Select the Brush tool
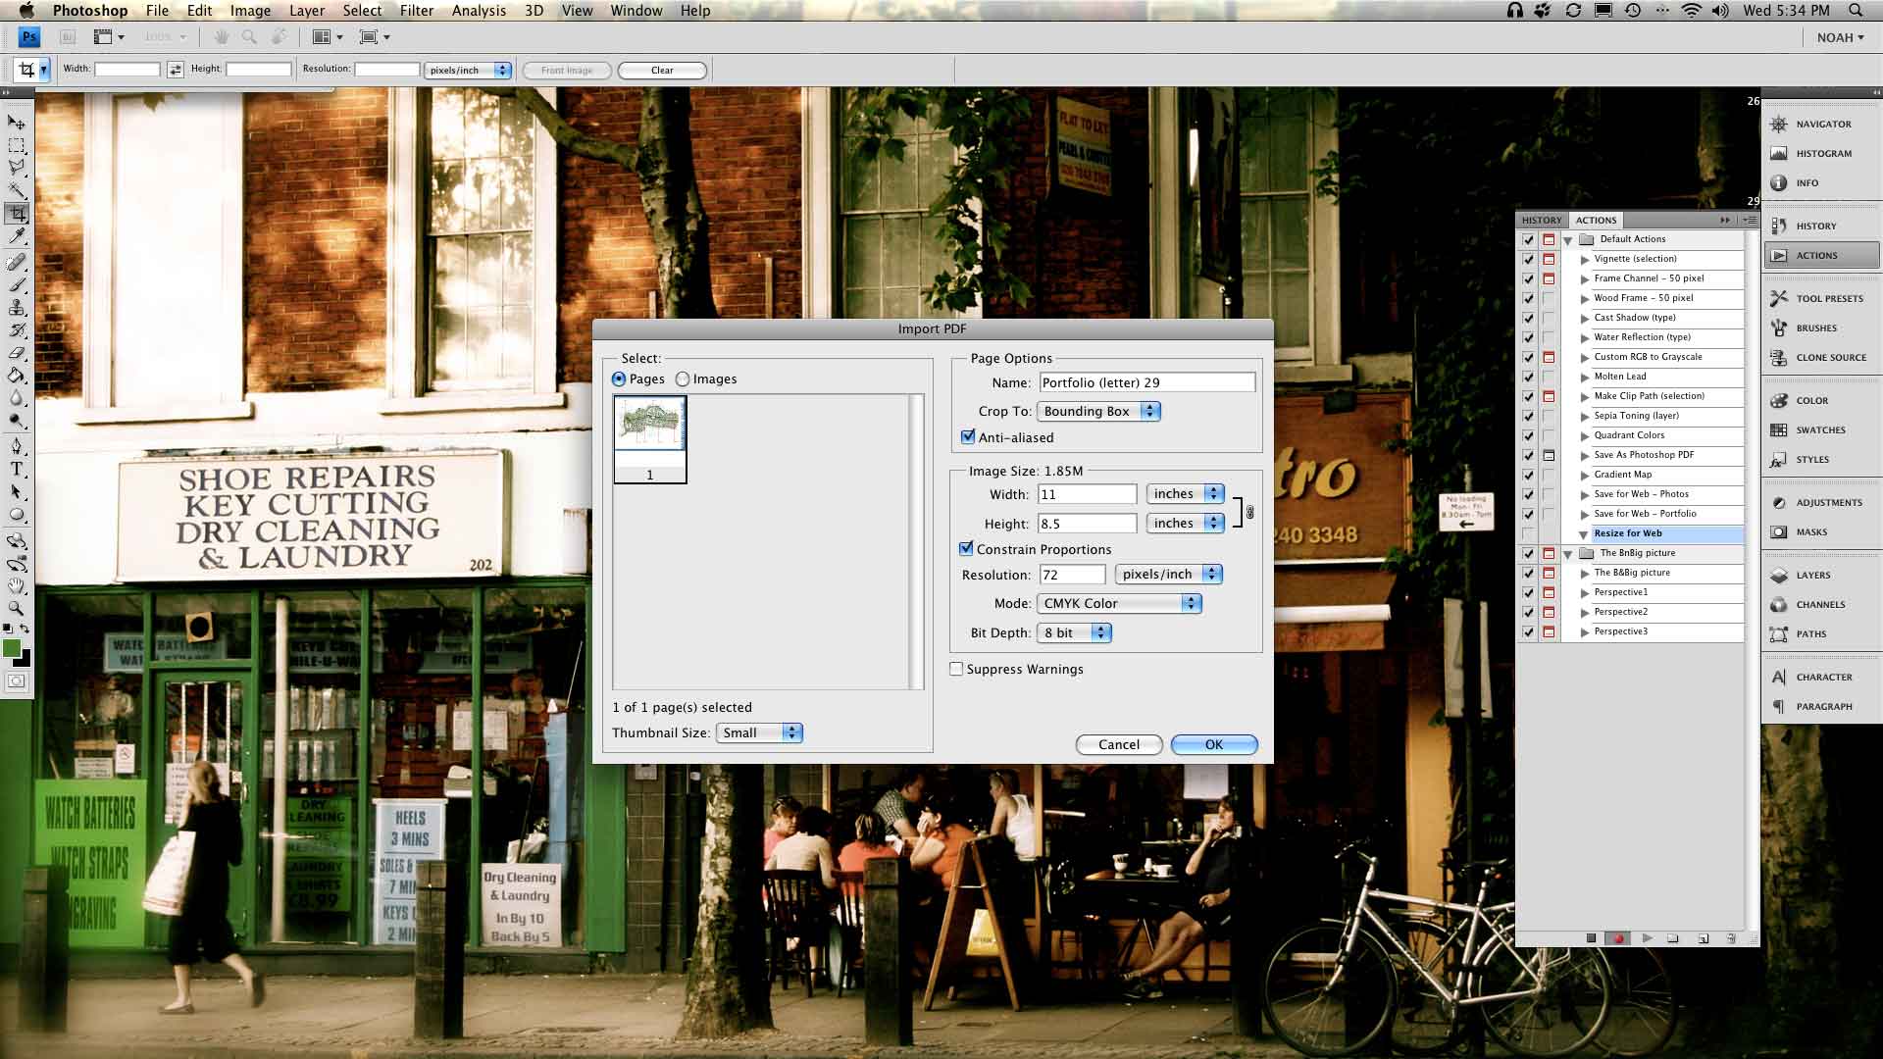The width and height of the screenshot is (1883, 1059). click(17, 284)
